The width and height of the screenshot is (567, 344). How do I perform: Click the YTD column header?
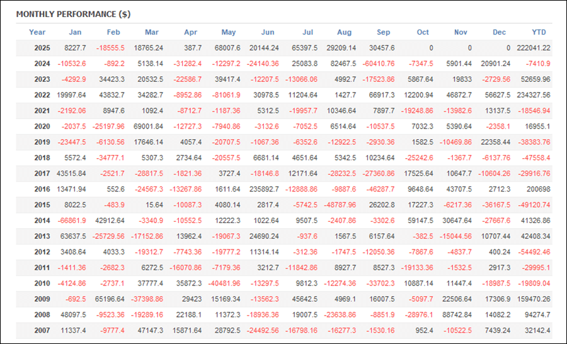pyautogui.click(x=539, y=32)
